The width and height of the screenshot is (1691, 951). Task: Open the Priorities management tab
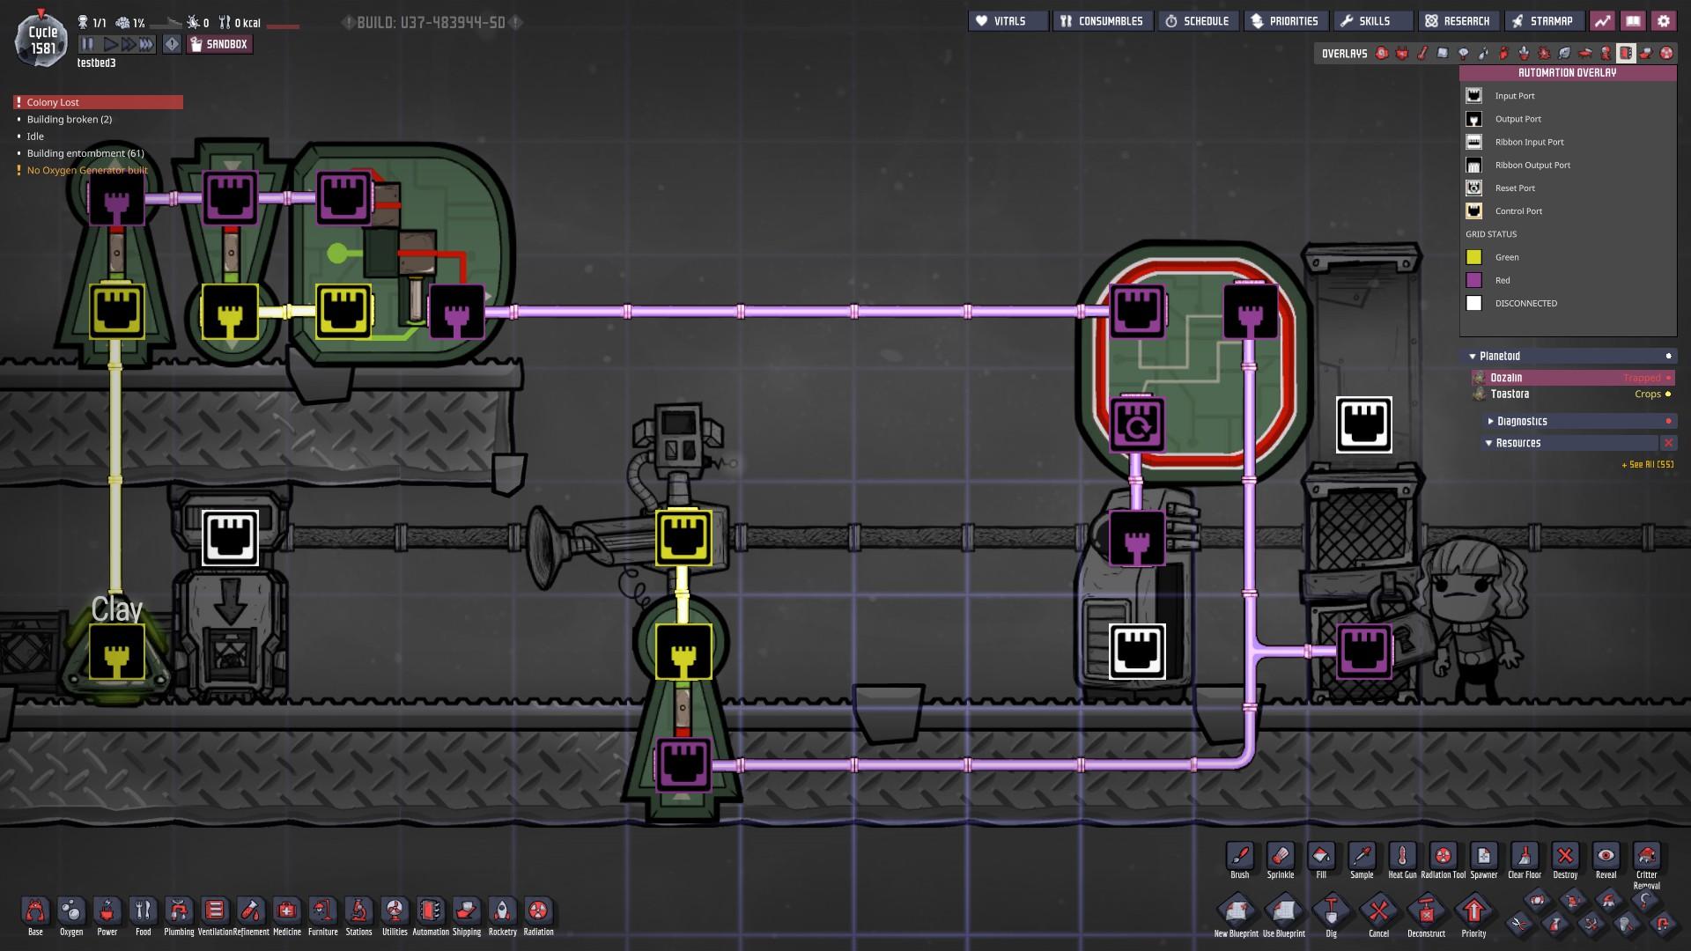[x=1284, y=21]
